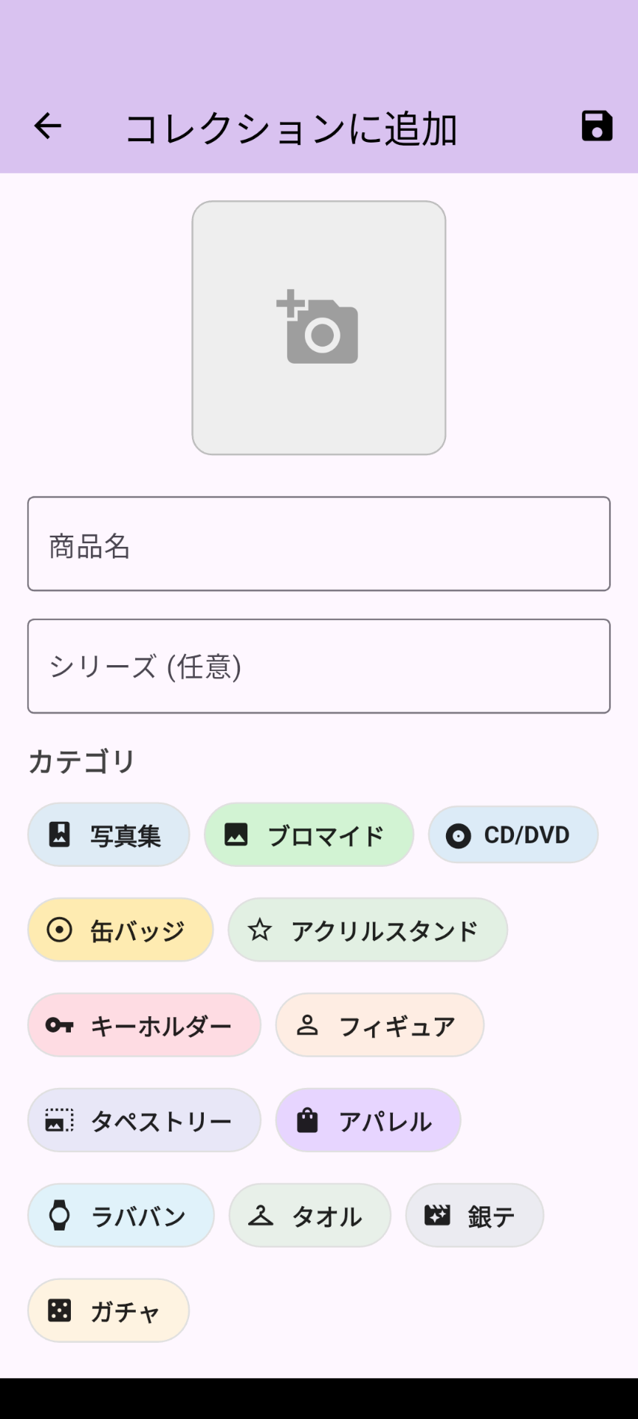Tap the add photo camera icon
638x1419 pixels.
[x=318, y=327]
